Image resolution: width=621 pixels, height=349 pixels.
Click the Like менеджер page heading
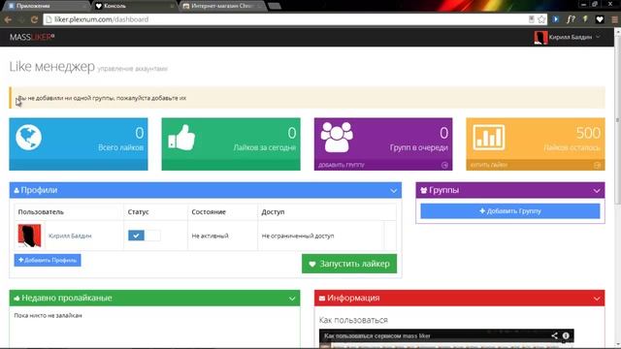51,67
